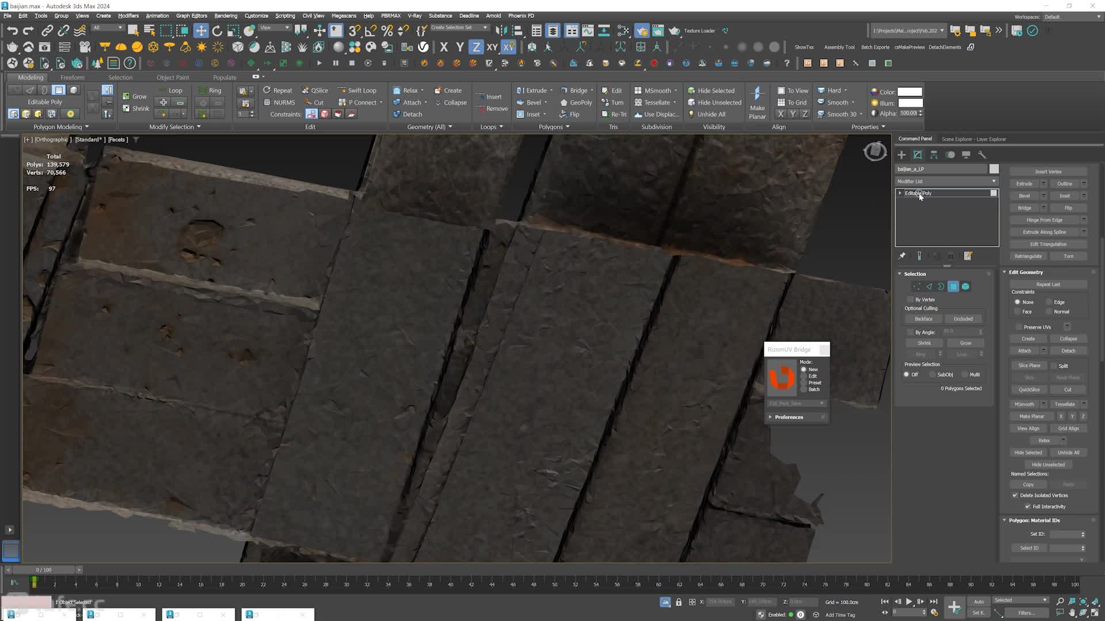Toggle the 3D Snaps icon
1105x621 pixels.
click(355, 30)
